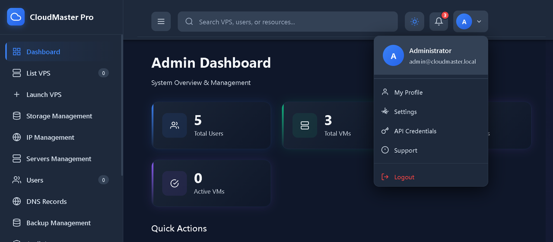Click the 0 count badge on List VPS
Image resolution: width=553 pixels, height=242 pixels.
click(x=103, y=73)
